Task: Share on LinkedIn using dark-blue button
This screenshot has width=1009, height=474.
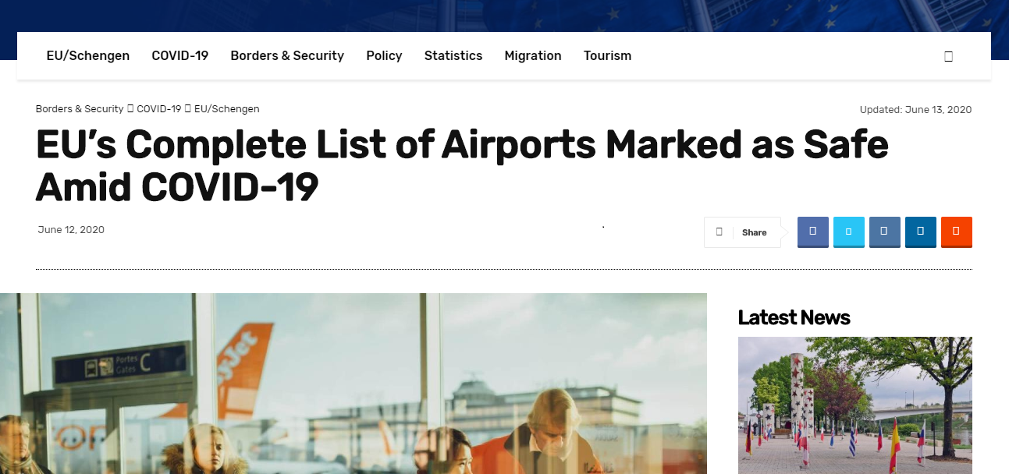Action: pyautogui.click(x=920, y=232)
